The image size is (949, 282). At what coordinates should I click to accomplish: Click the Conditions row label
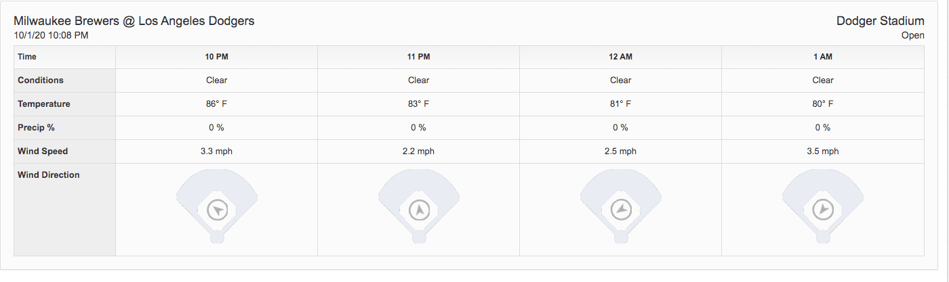41,80
